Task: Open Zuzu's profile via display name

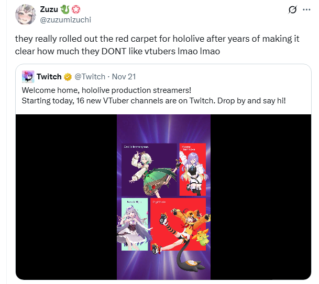Action: [49, 9]
